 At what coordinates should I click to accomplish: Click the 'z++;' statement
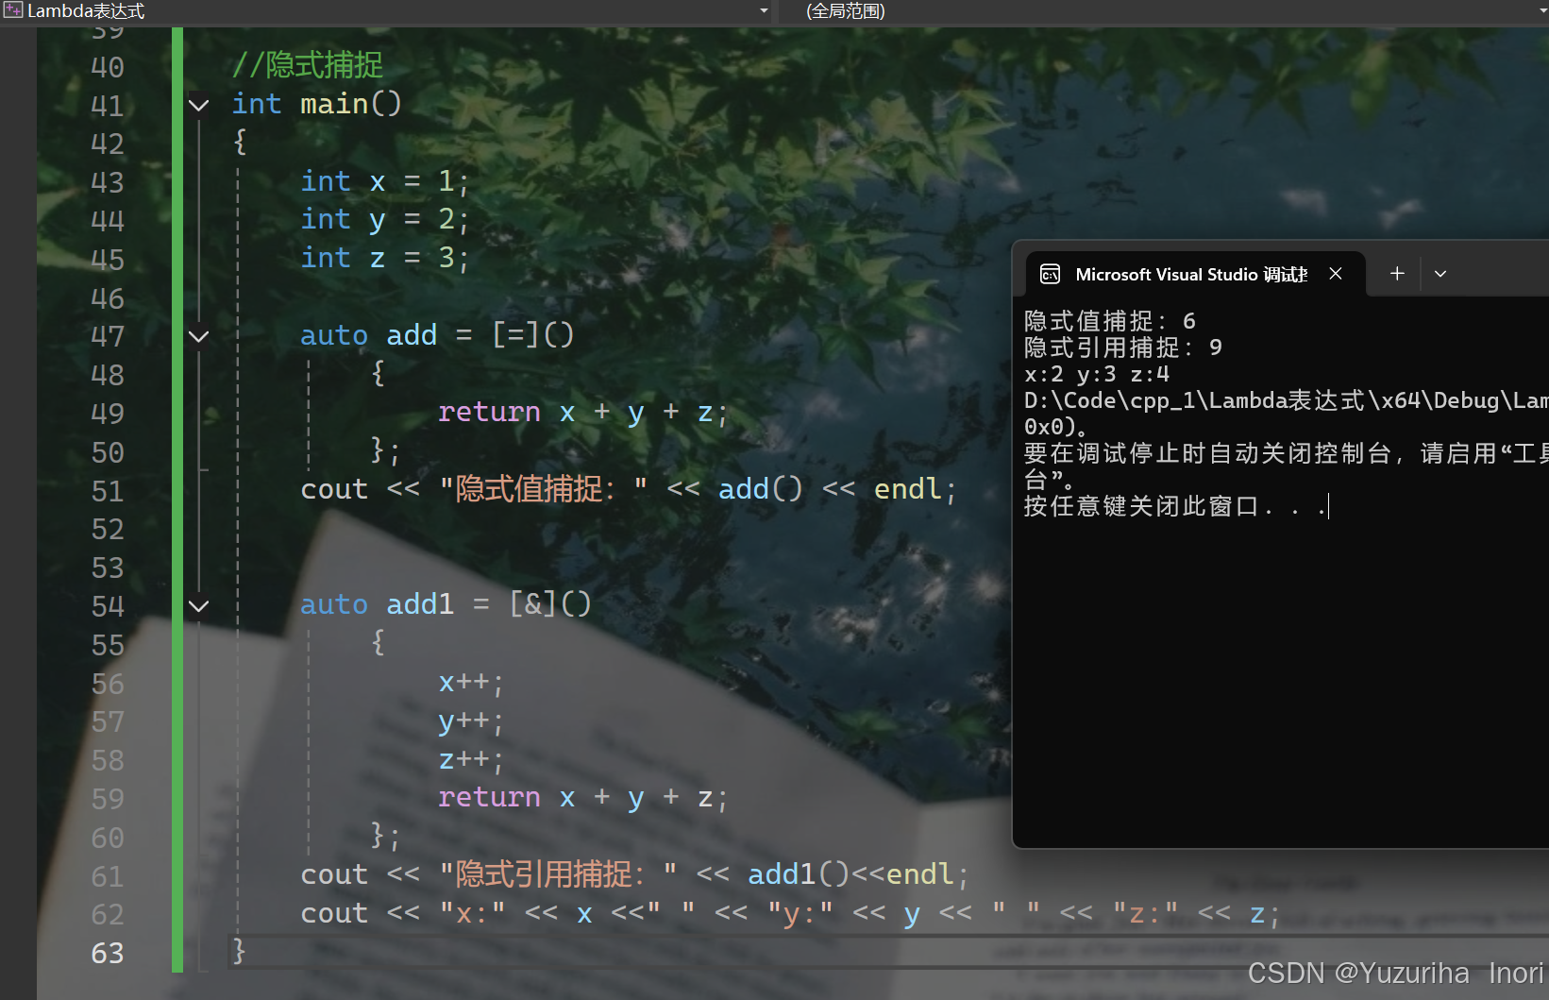tap(472, 759)
